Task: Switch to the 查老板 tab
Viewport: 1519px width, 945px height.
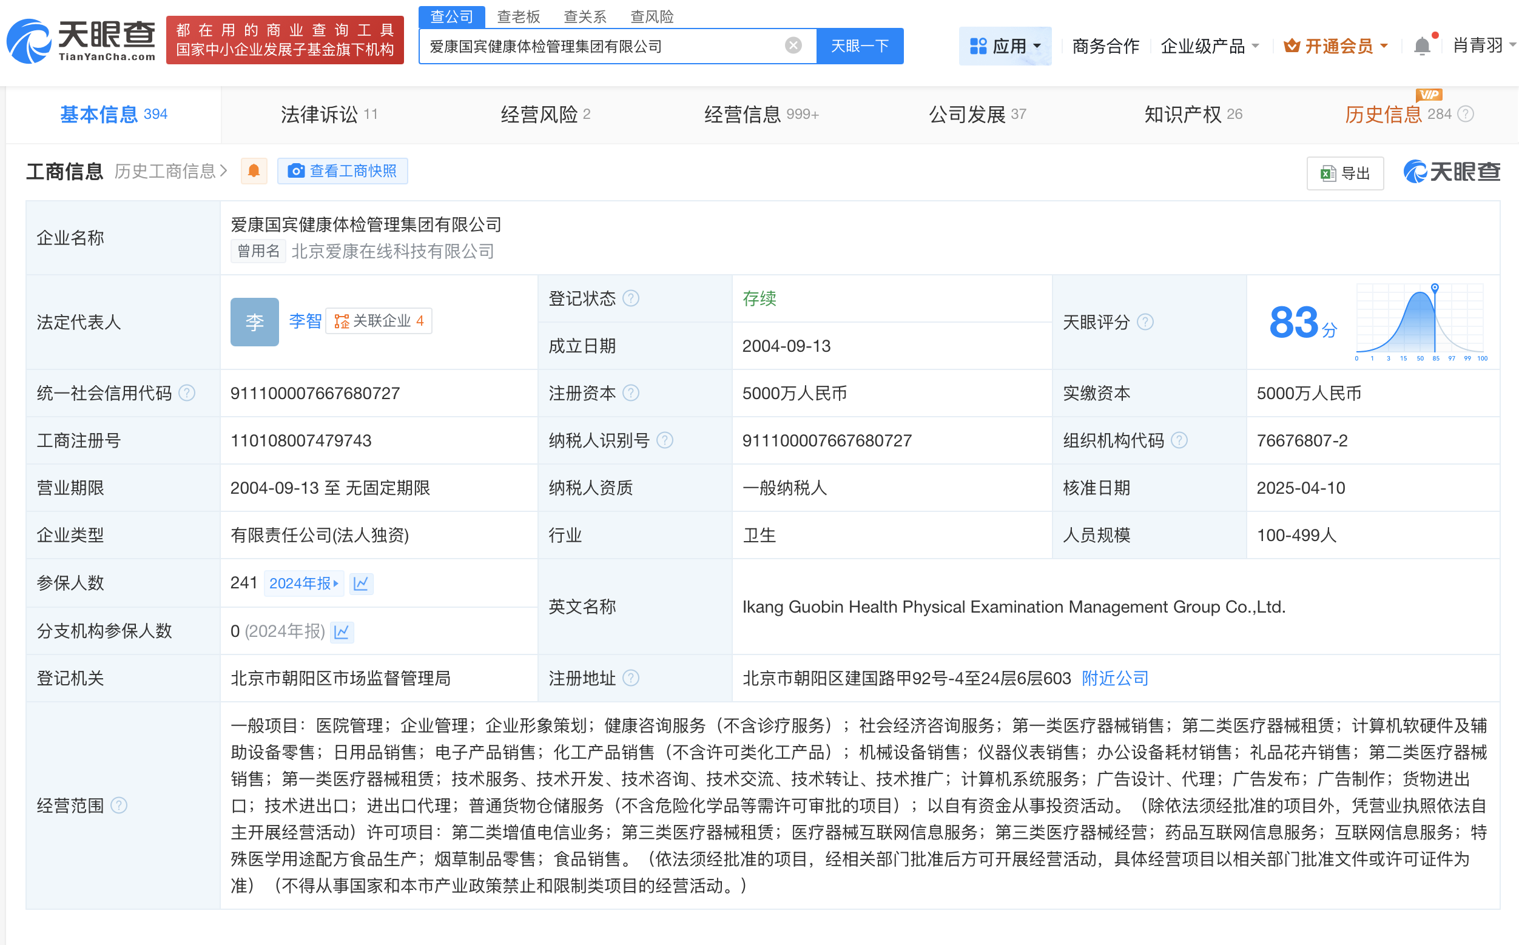Action: [519, 17]
